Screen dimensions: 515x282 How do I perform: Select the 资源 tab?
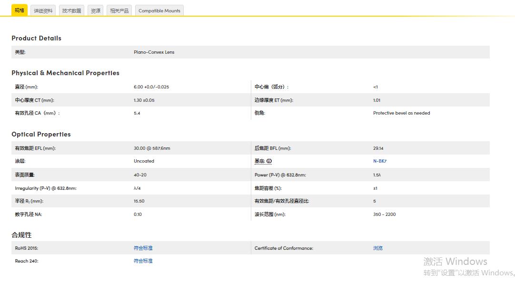[95, 10]
